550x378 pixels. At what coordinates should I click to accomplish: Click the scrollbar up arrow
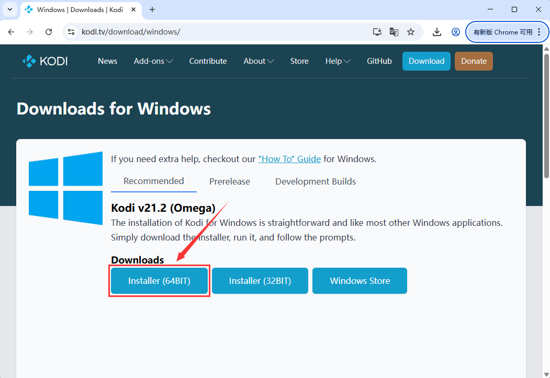[x=546, y=49]
